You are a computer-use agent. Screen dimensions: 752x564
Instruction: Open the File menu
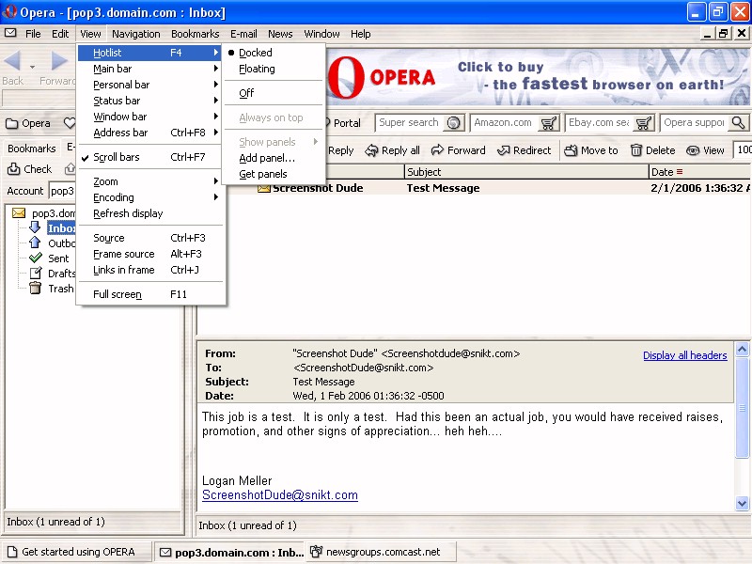(33, 34)
